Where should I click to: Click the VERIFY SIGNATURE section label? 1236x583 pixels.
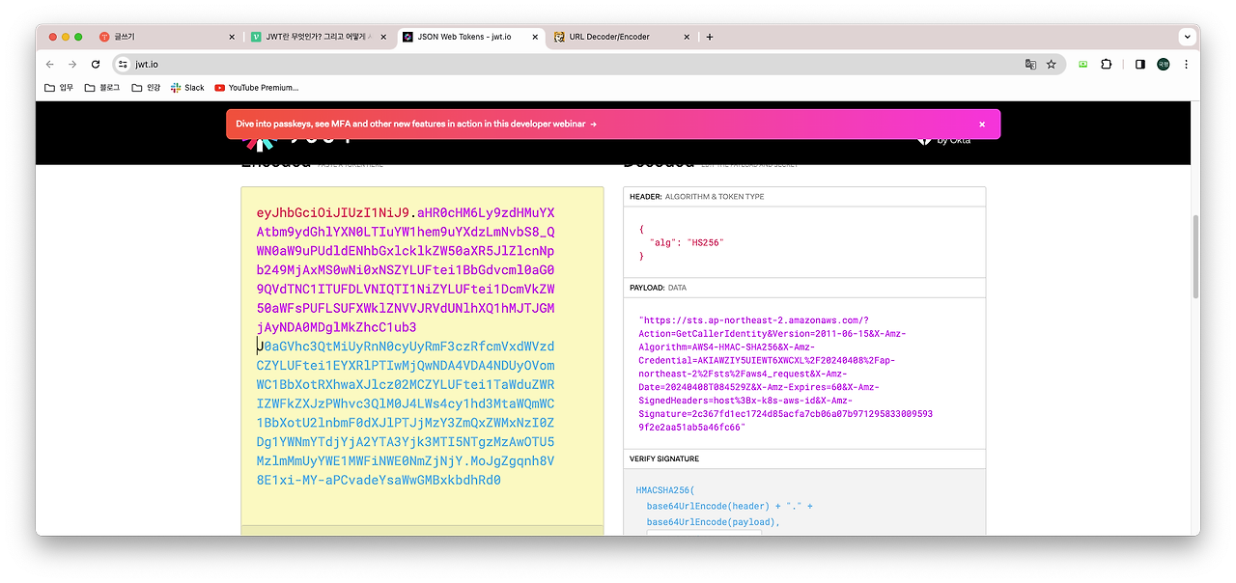coord(664,458)
